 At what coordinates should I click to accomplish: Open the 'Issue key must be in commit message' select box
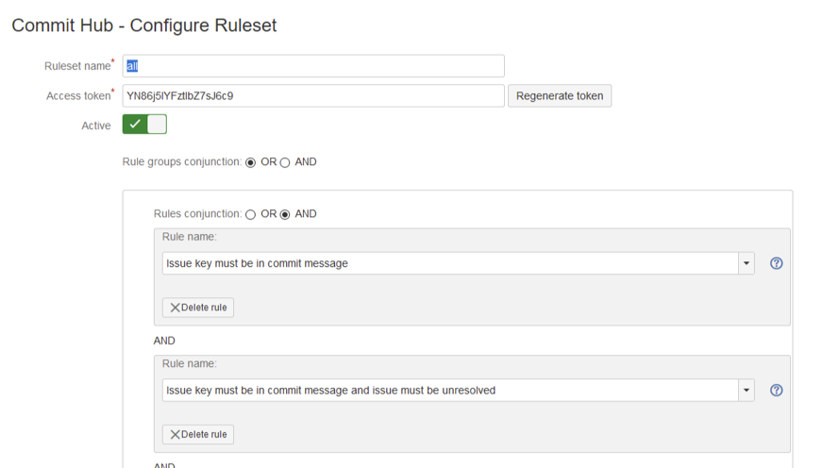pyautogui.click(x=449, y=263)
